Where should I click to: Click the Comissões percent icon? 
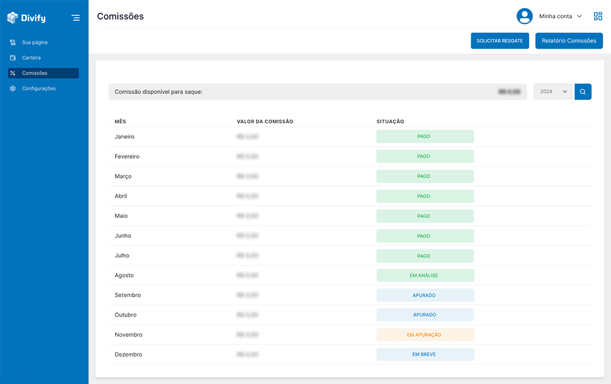coord(13,73)
